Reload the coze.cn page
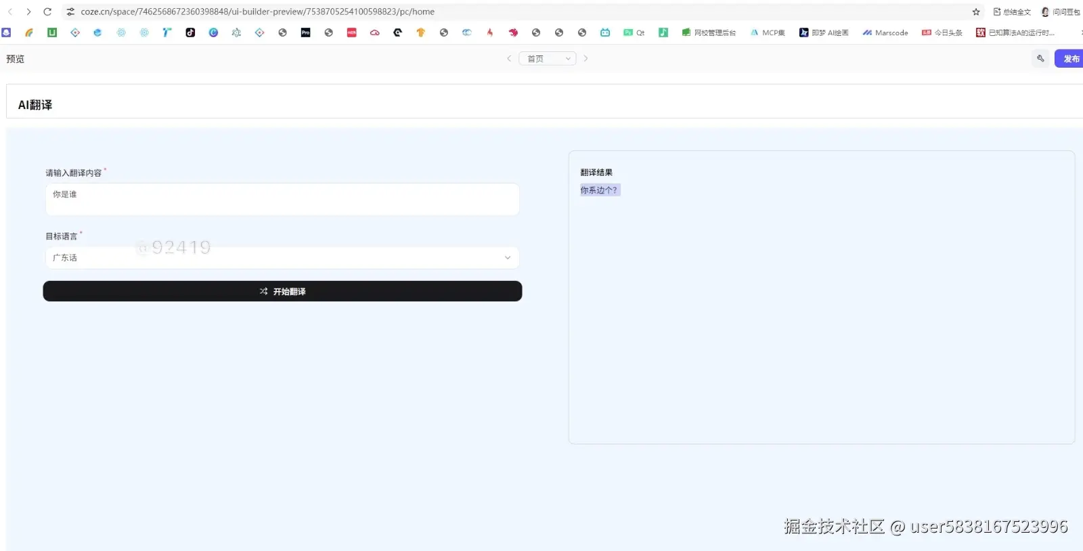Viewport: 1083px width, 551px height. 47,12
